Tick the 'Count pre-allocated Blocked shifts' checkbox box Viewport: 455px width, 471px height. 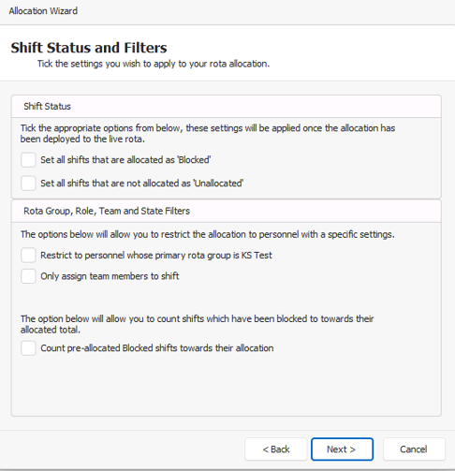(x=28, y=348)
